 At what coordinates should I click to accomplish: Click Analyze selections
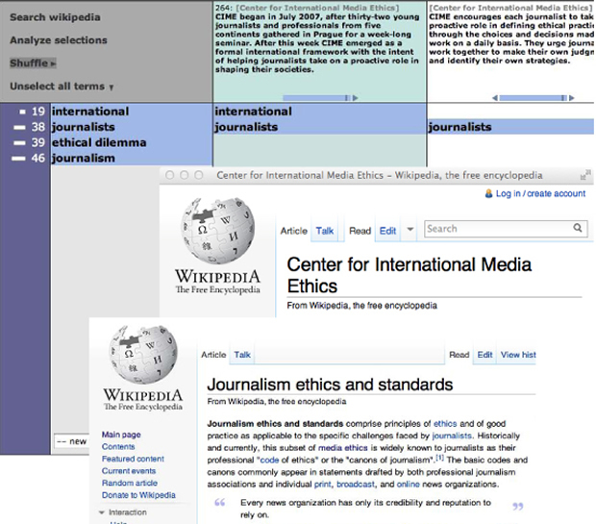(x=59, y=40)
